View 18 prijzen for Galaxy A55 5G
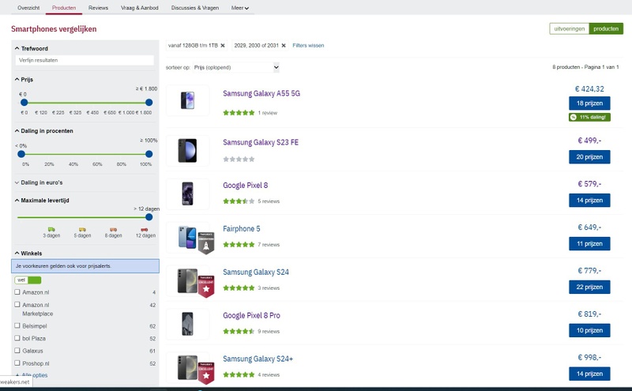Screen dimensions: 632x391 coord(589,103)
